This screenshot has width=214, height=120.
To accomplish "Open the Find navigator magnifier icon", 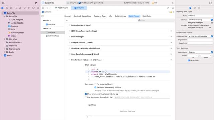I will tap(16, 8).
